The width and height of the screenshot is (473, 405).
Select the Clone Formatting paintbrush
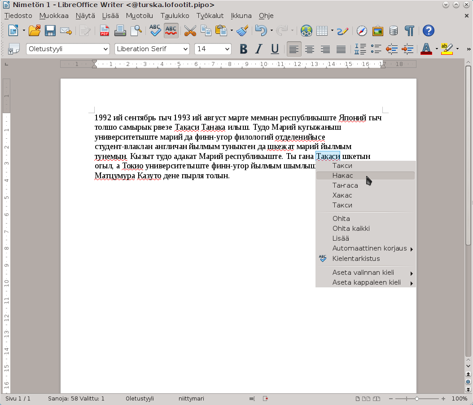(x=242, y=31)
